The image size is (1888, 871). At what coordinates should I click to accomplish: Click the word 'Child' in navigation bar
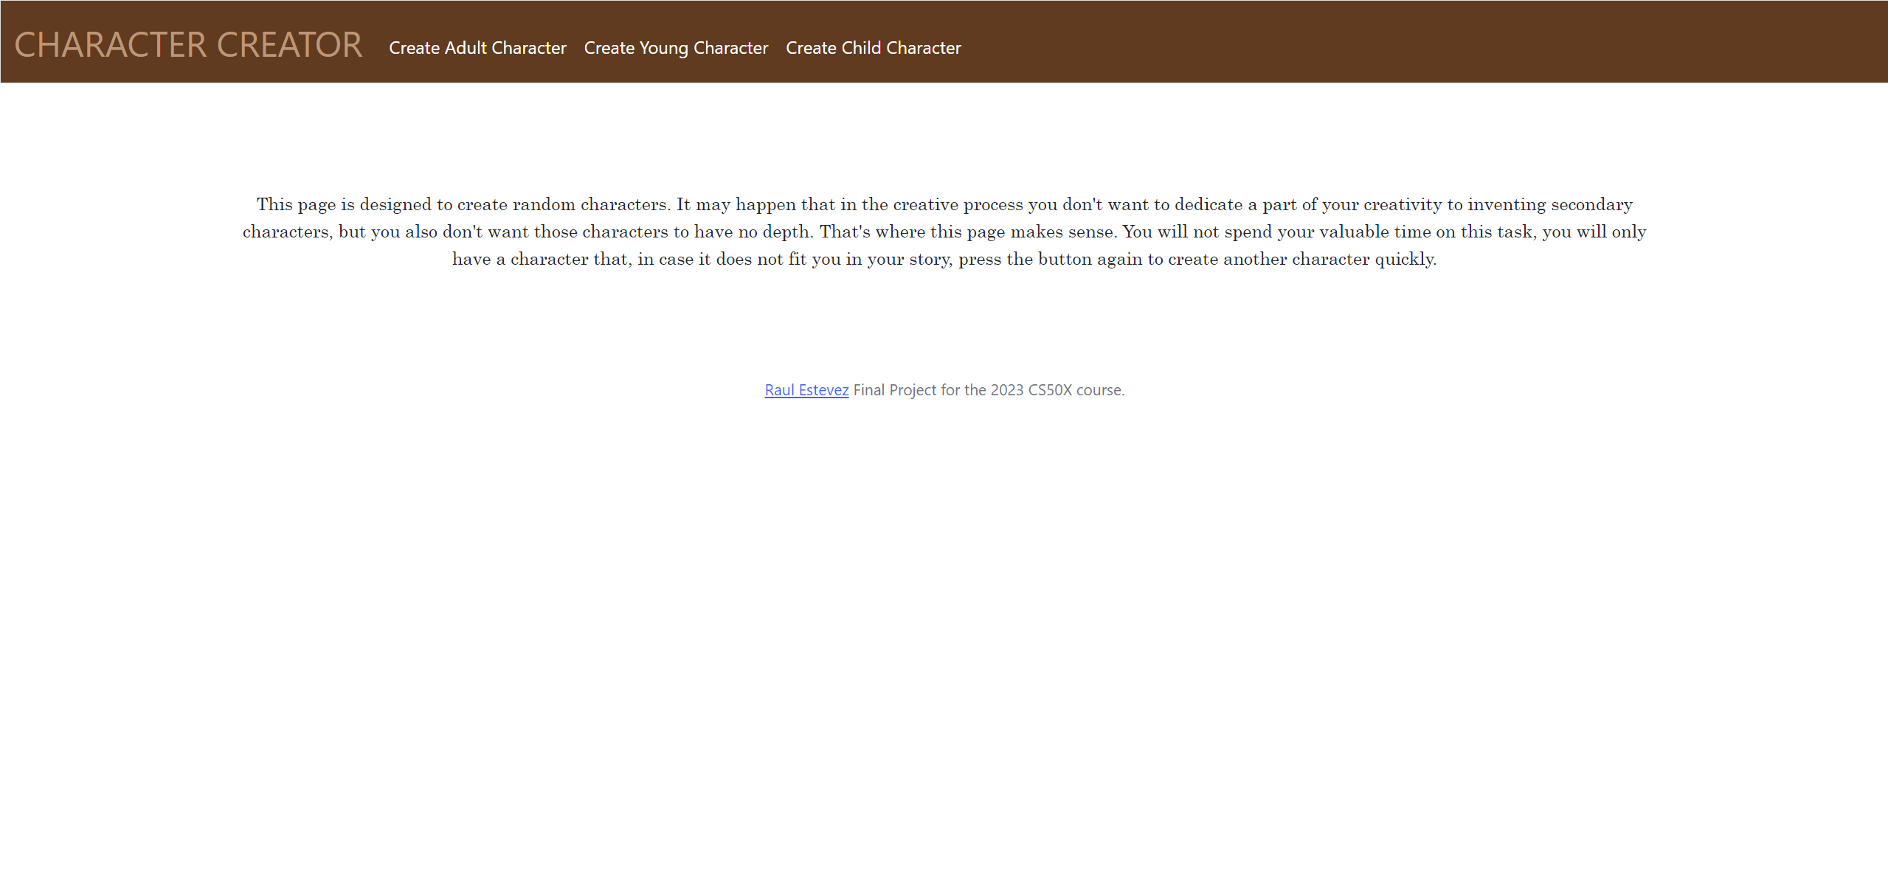pyautogui.click(x=861, y=48)
